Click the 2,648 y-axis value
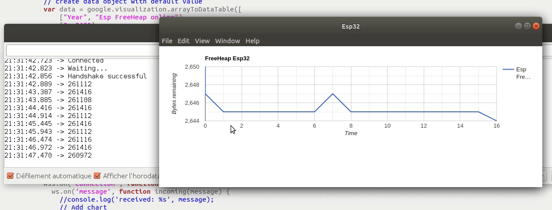 coord(192,85)
